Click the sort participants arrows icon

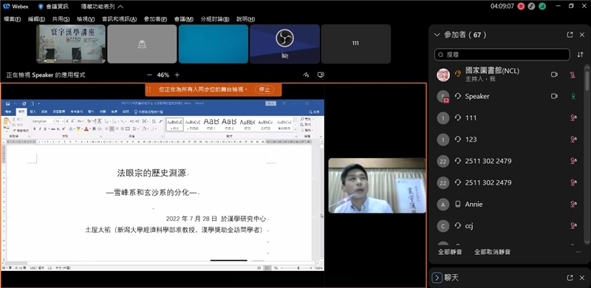(581, 55)
